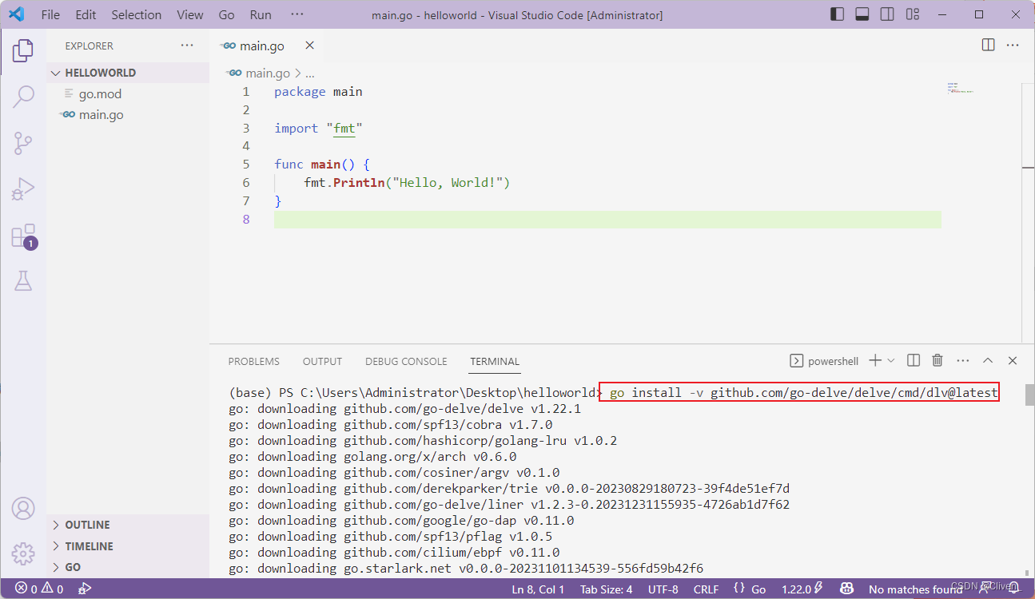This screenshot has width=1035, height=599.
Task: Open the File menu
Action: tap(50, 14)
